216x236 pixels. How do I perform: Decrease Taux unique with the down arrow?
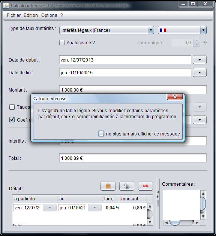197,45
